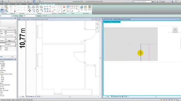Screen dimensions: 181x101
Task: Open quick access toolbar customize dropdown
Action: click(x=43, y=2)
